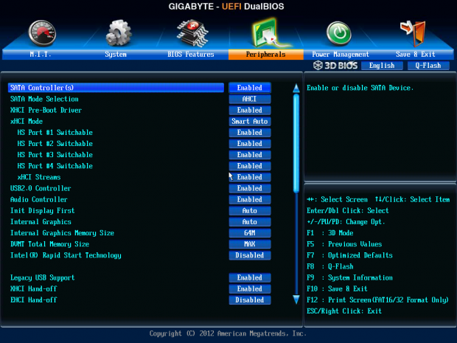Viewport: 457px width, 343px height.
Task: Click the ESC/Right Click: Exit help line
Action: [344, 311]
